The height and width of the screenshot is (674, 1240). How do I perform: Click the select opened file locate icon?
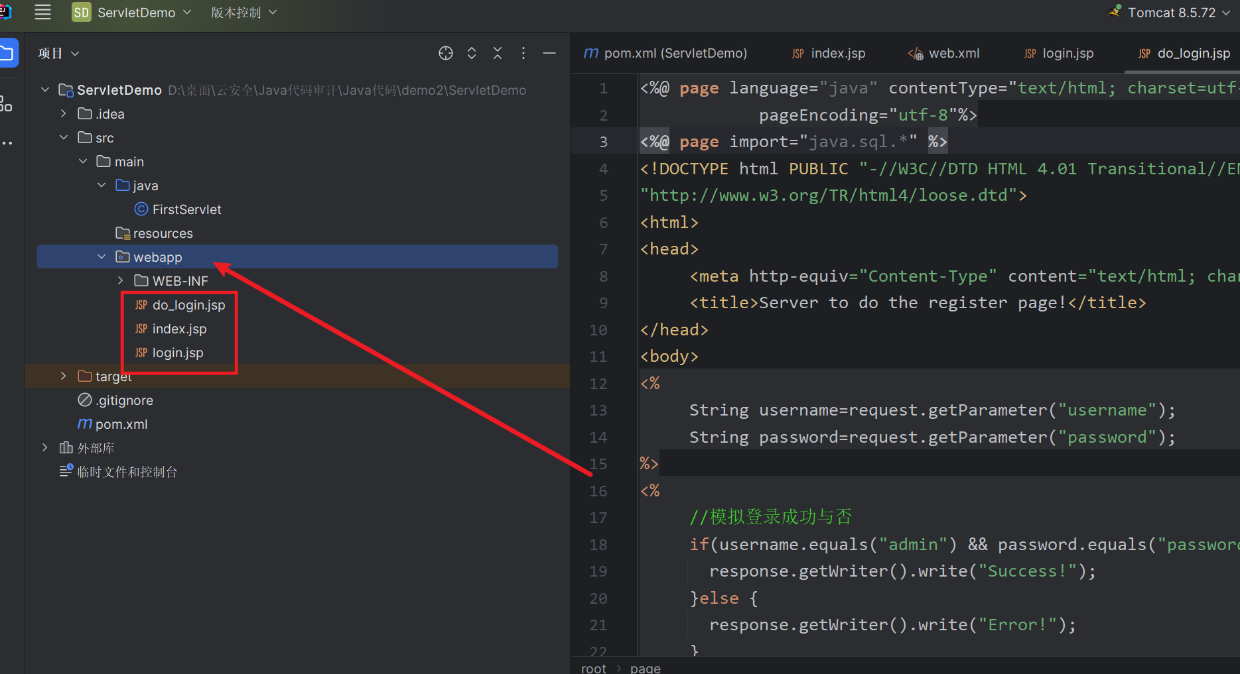[446, 53]
